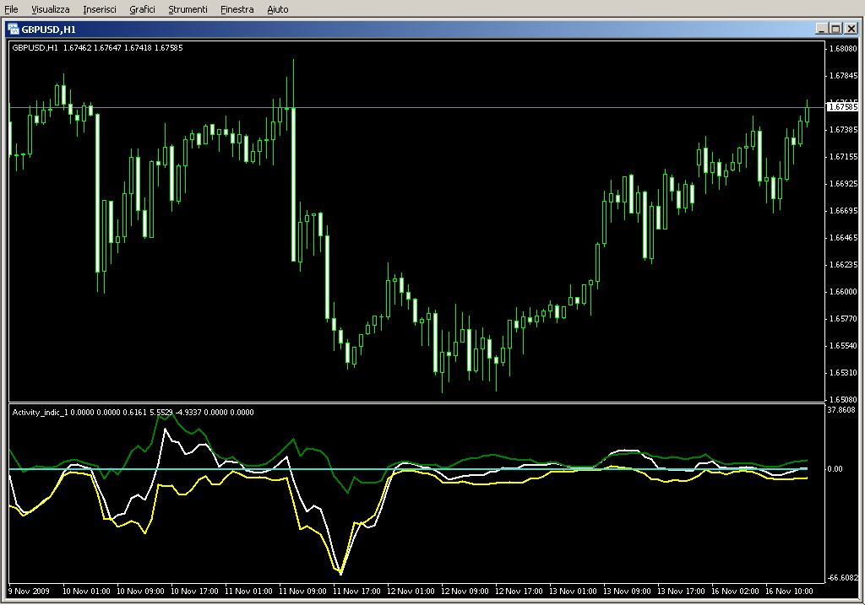The height and width of the screenshot is (605, 865).
Task: Open the Strumenti menu
Action: tap(188, 9)
